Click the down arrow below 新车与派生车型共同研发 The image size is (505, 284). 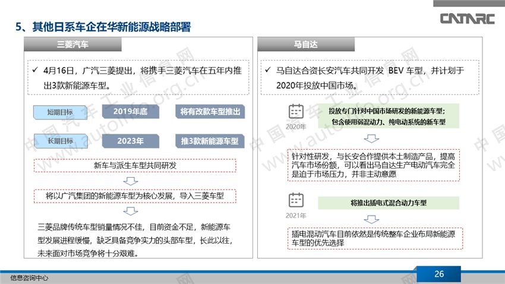click(131, 181)
